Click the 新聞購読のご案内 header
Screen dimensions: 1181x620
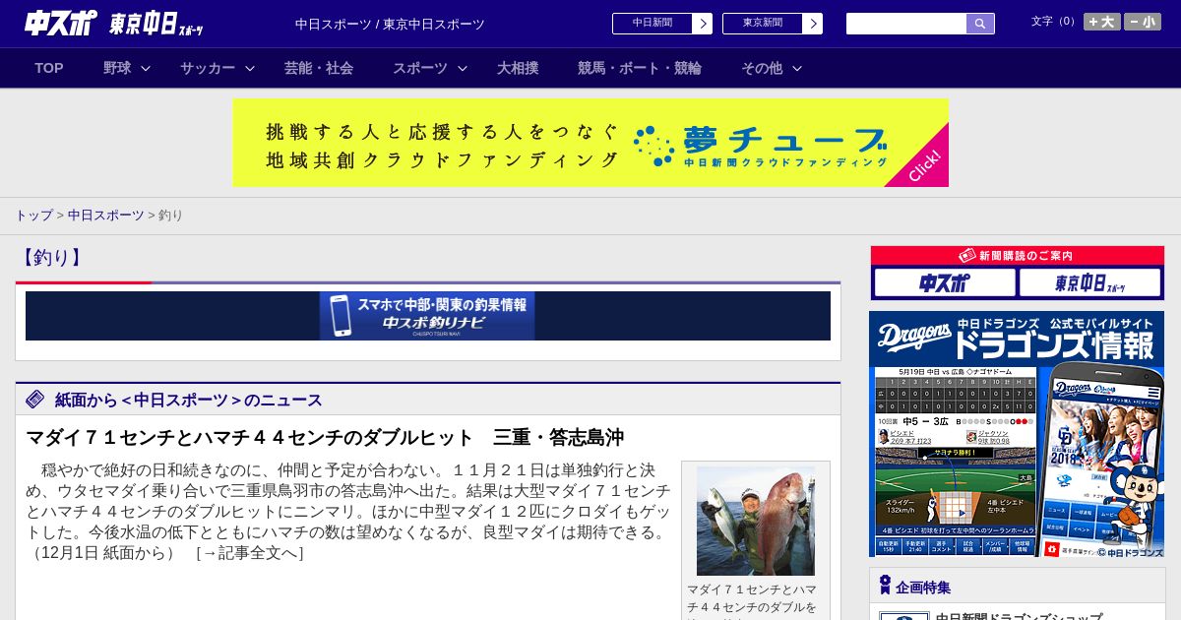[1018, 256]
